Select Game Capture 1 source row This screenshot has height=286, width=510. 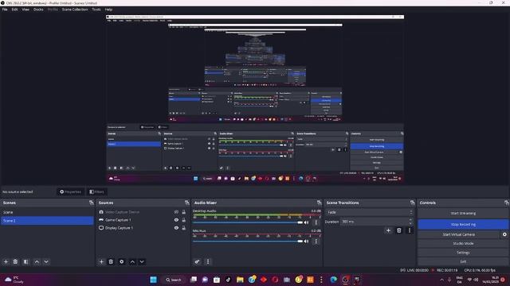(x=142, y=220)
